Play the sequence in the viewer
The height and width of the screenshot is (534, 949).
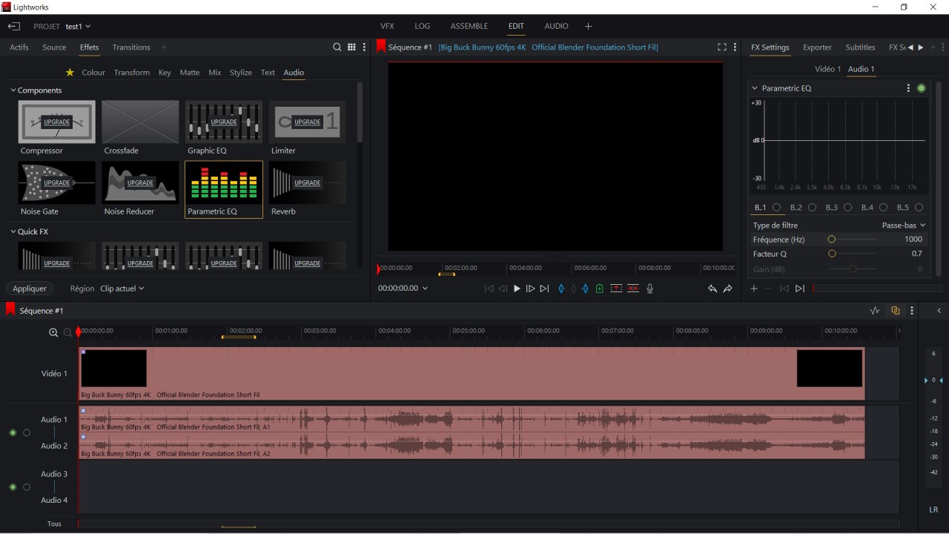click(517, 289)
